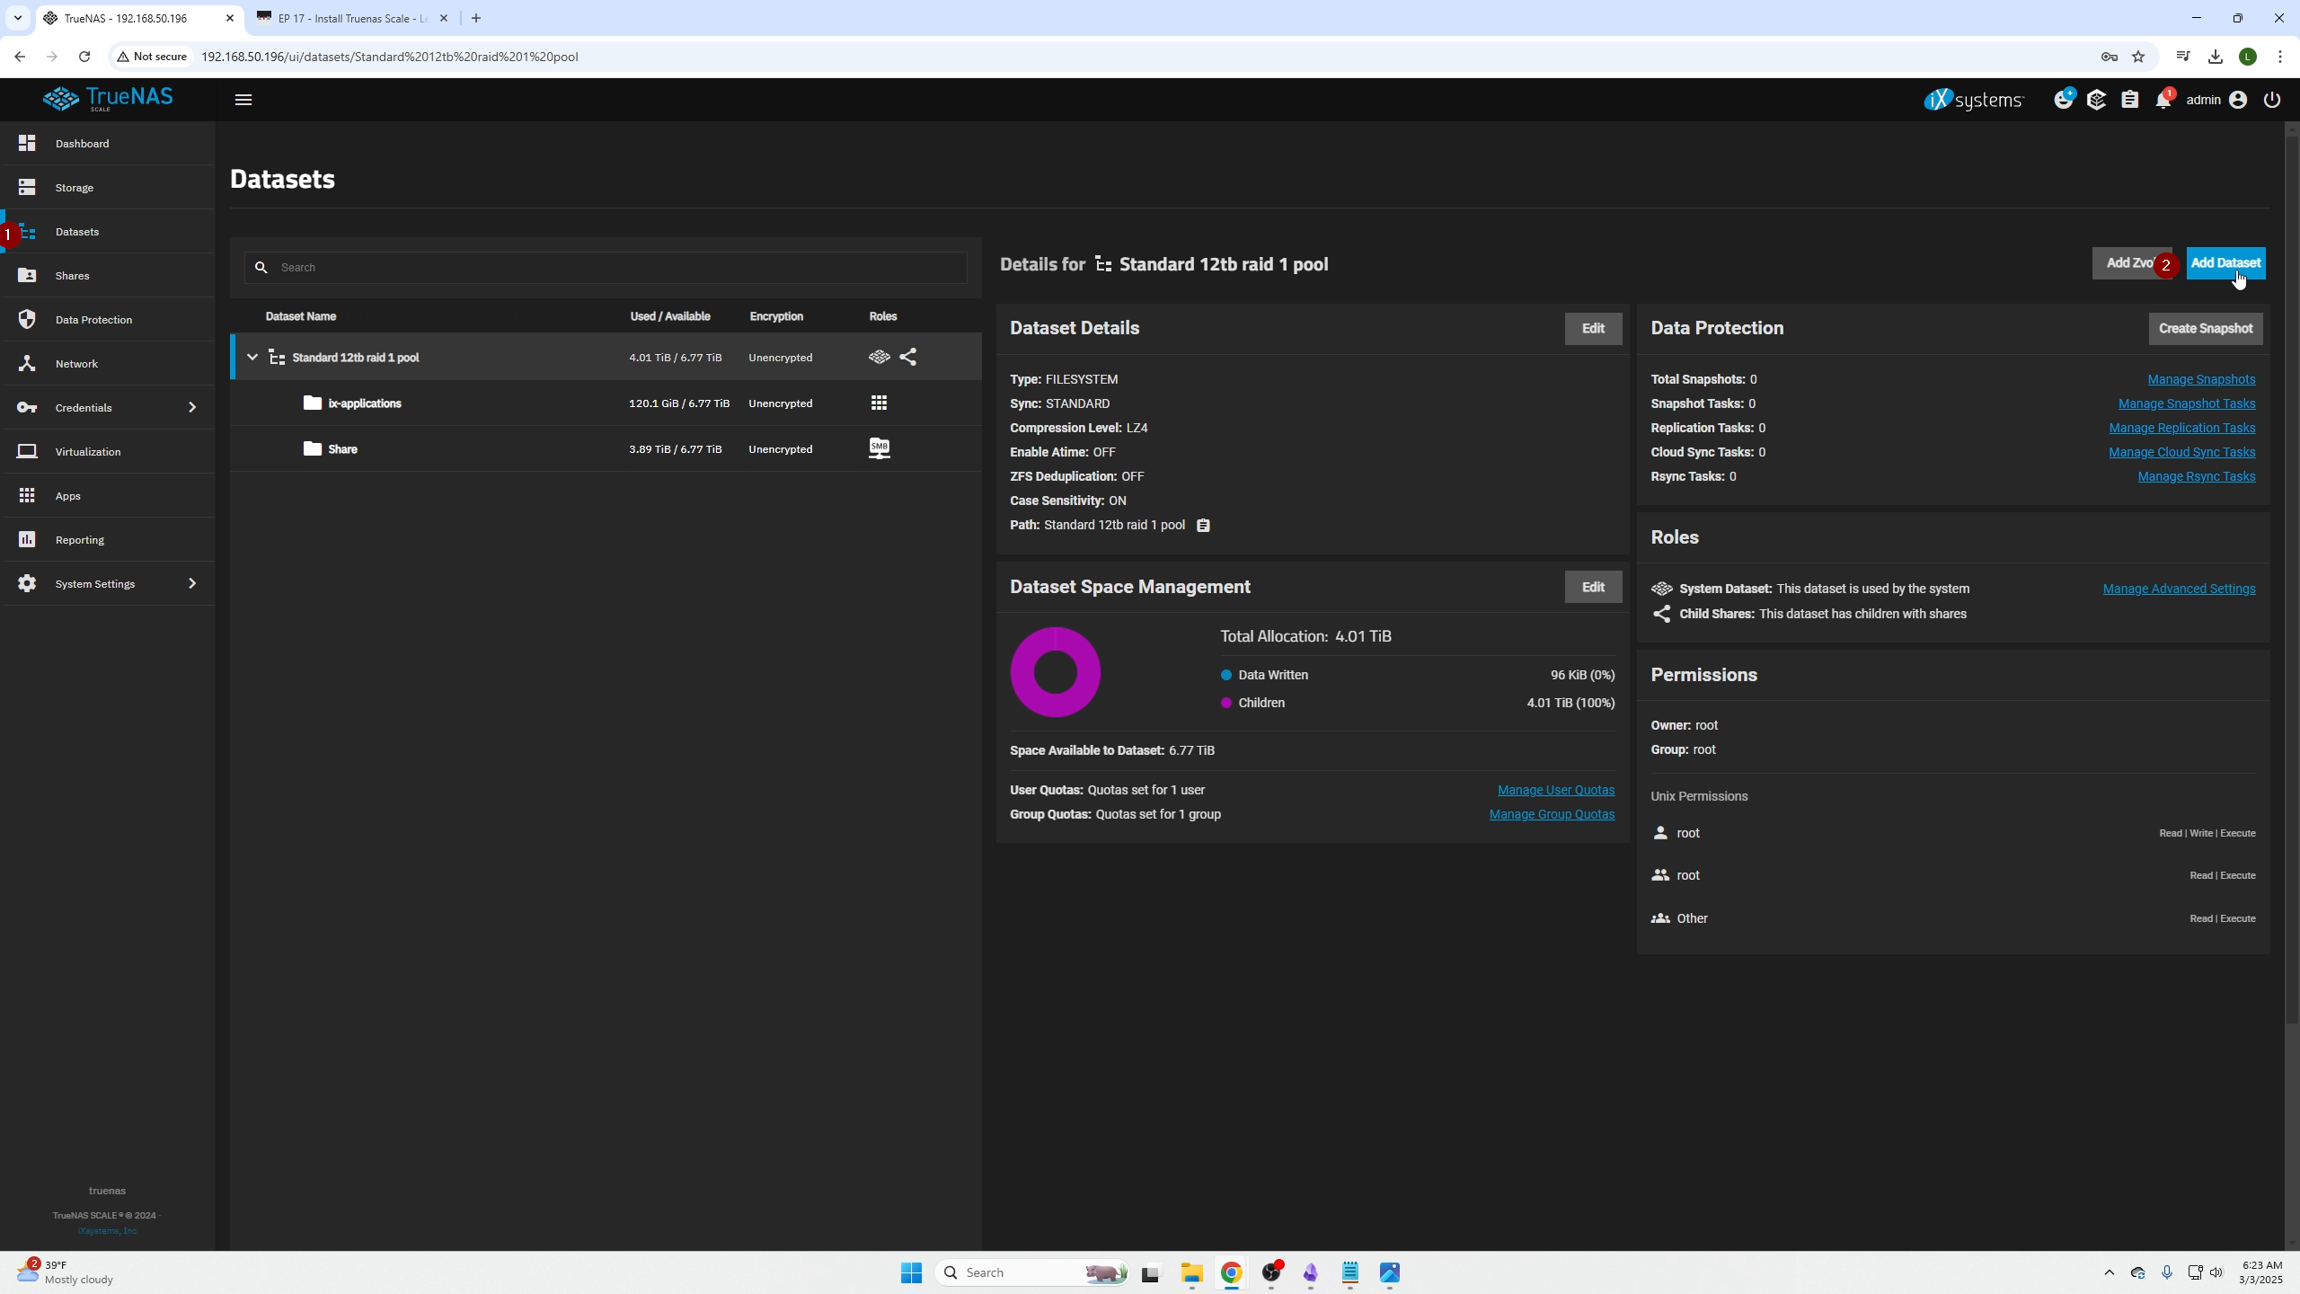
Task: Open the admin user account menu
Action: point(2216,100)
